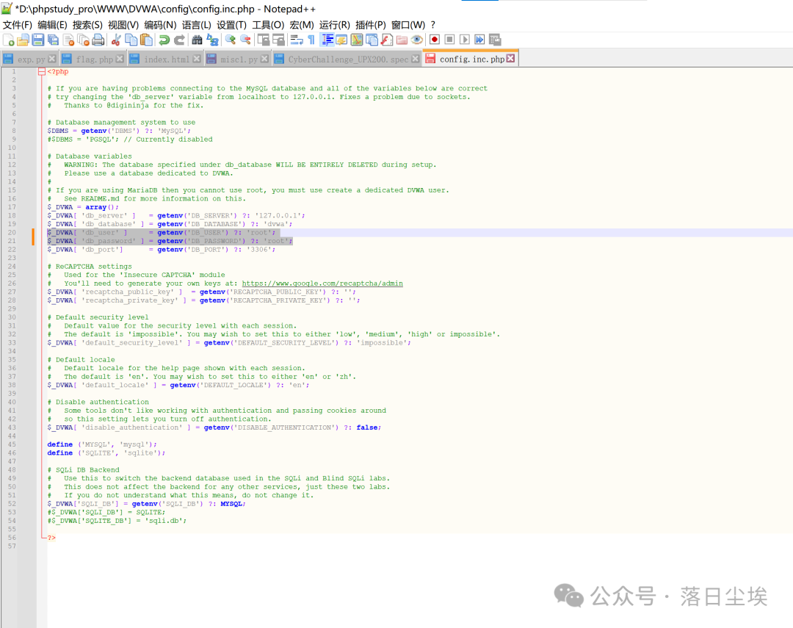Open the google.com/recaptcha/admin link
The width and height of the screenshot is (793, 628).
coord(322,284)
